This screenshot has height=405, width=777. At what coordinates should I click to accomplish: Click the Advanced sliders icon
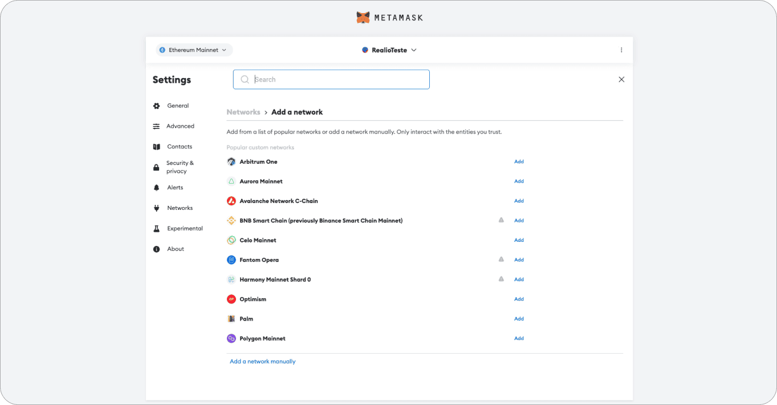(157, 127)
